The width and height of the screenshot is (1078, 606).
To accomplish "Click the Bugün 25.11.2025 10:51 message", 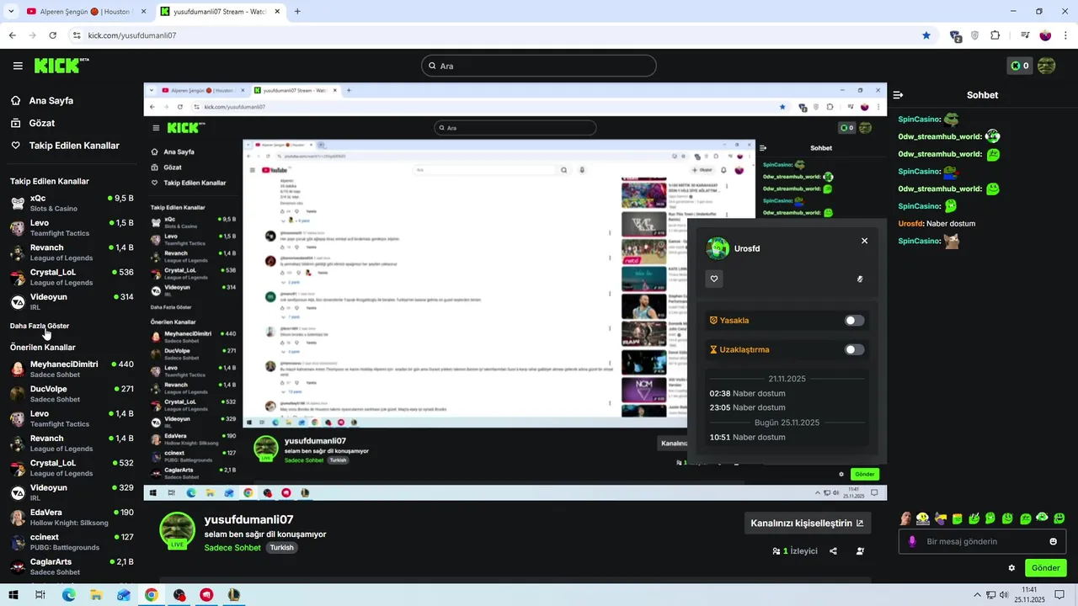I will point(747,437).
